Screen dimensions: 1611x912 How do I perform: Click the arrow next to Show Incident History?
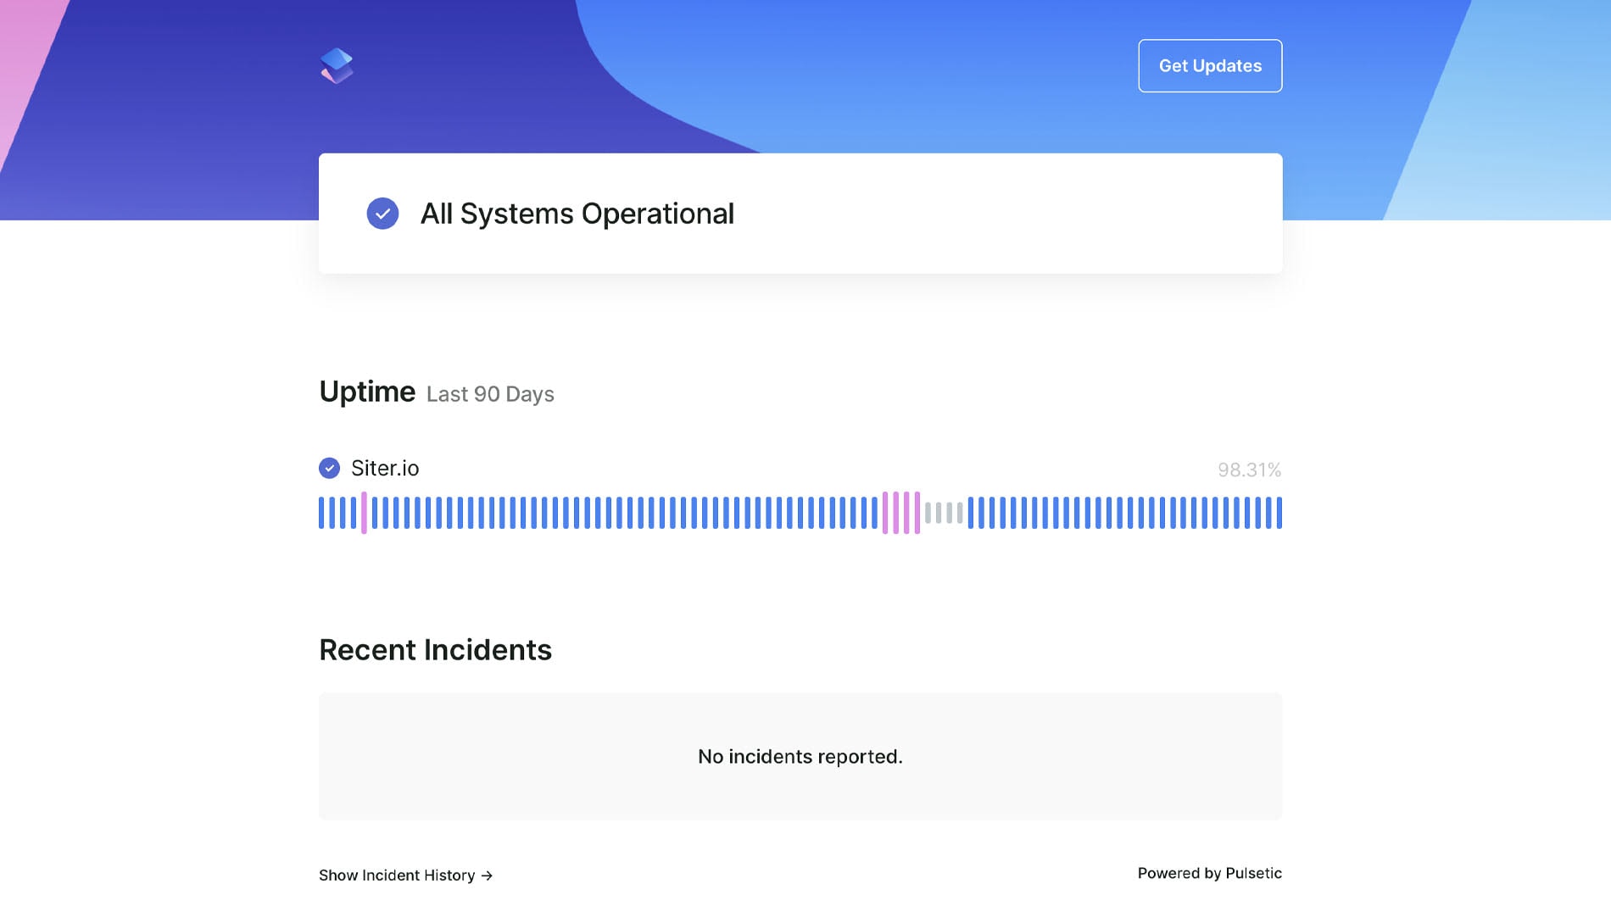pos(487,876)
